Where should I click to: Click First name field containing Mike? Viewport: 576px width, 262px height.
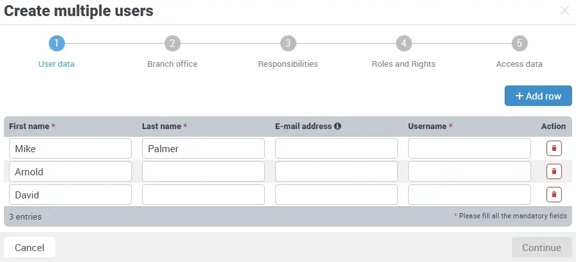click(x=70, y=148)
